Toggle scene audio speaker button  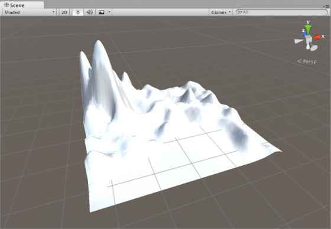click(x=89, y=12)
